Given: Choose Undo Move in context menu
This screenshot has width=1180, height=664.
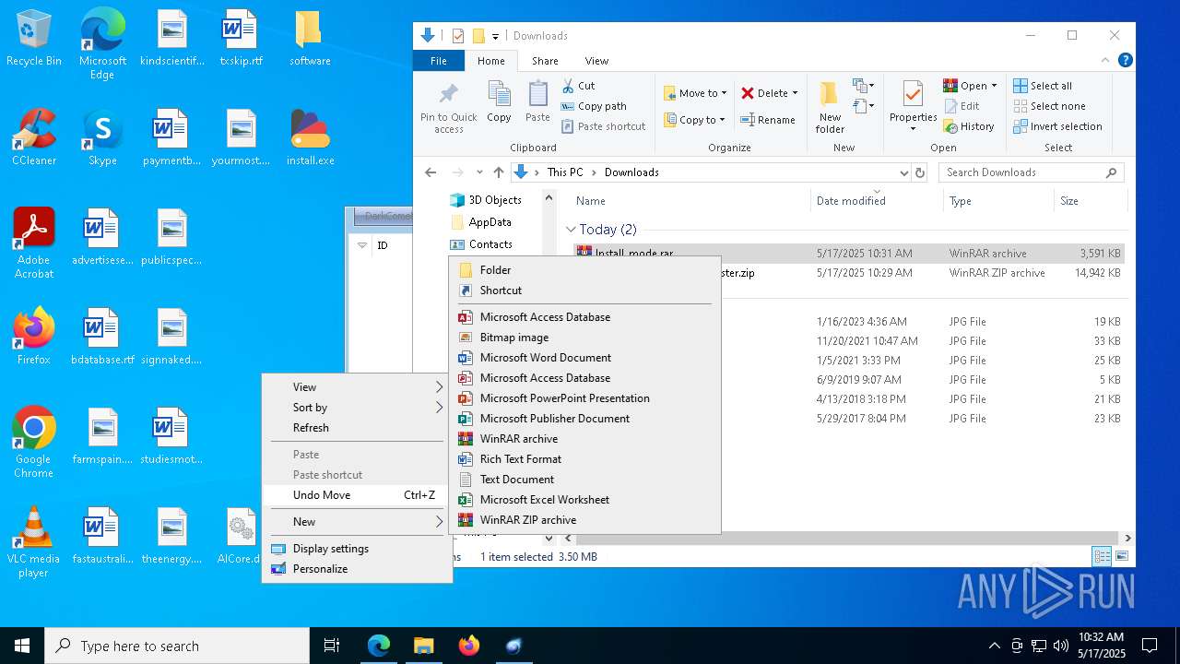Looking at the screenshot, I should [x=357, y=495].
